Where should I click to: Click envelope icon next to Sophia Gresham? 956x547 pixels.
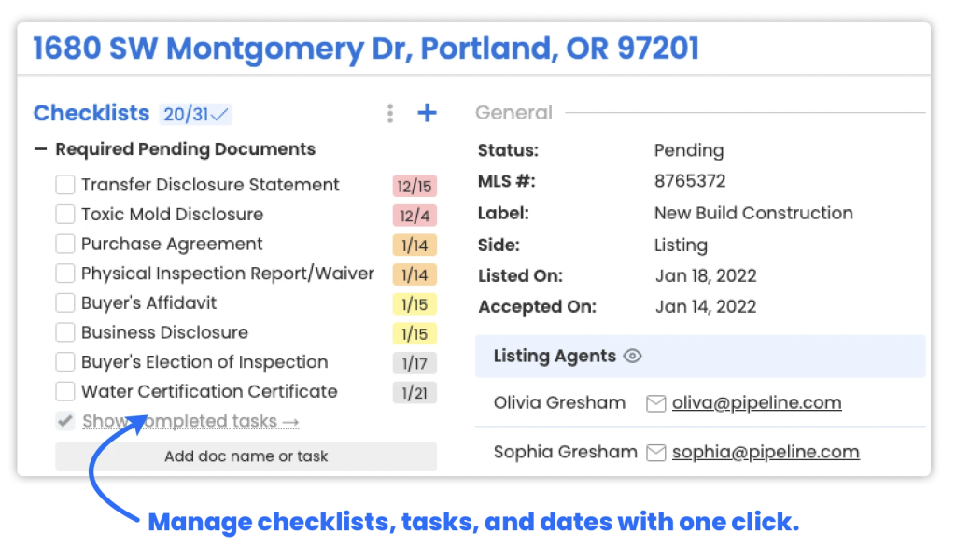tap(656, 453)
